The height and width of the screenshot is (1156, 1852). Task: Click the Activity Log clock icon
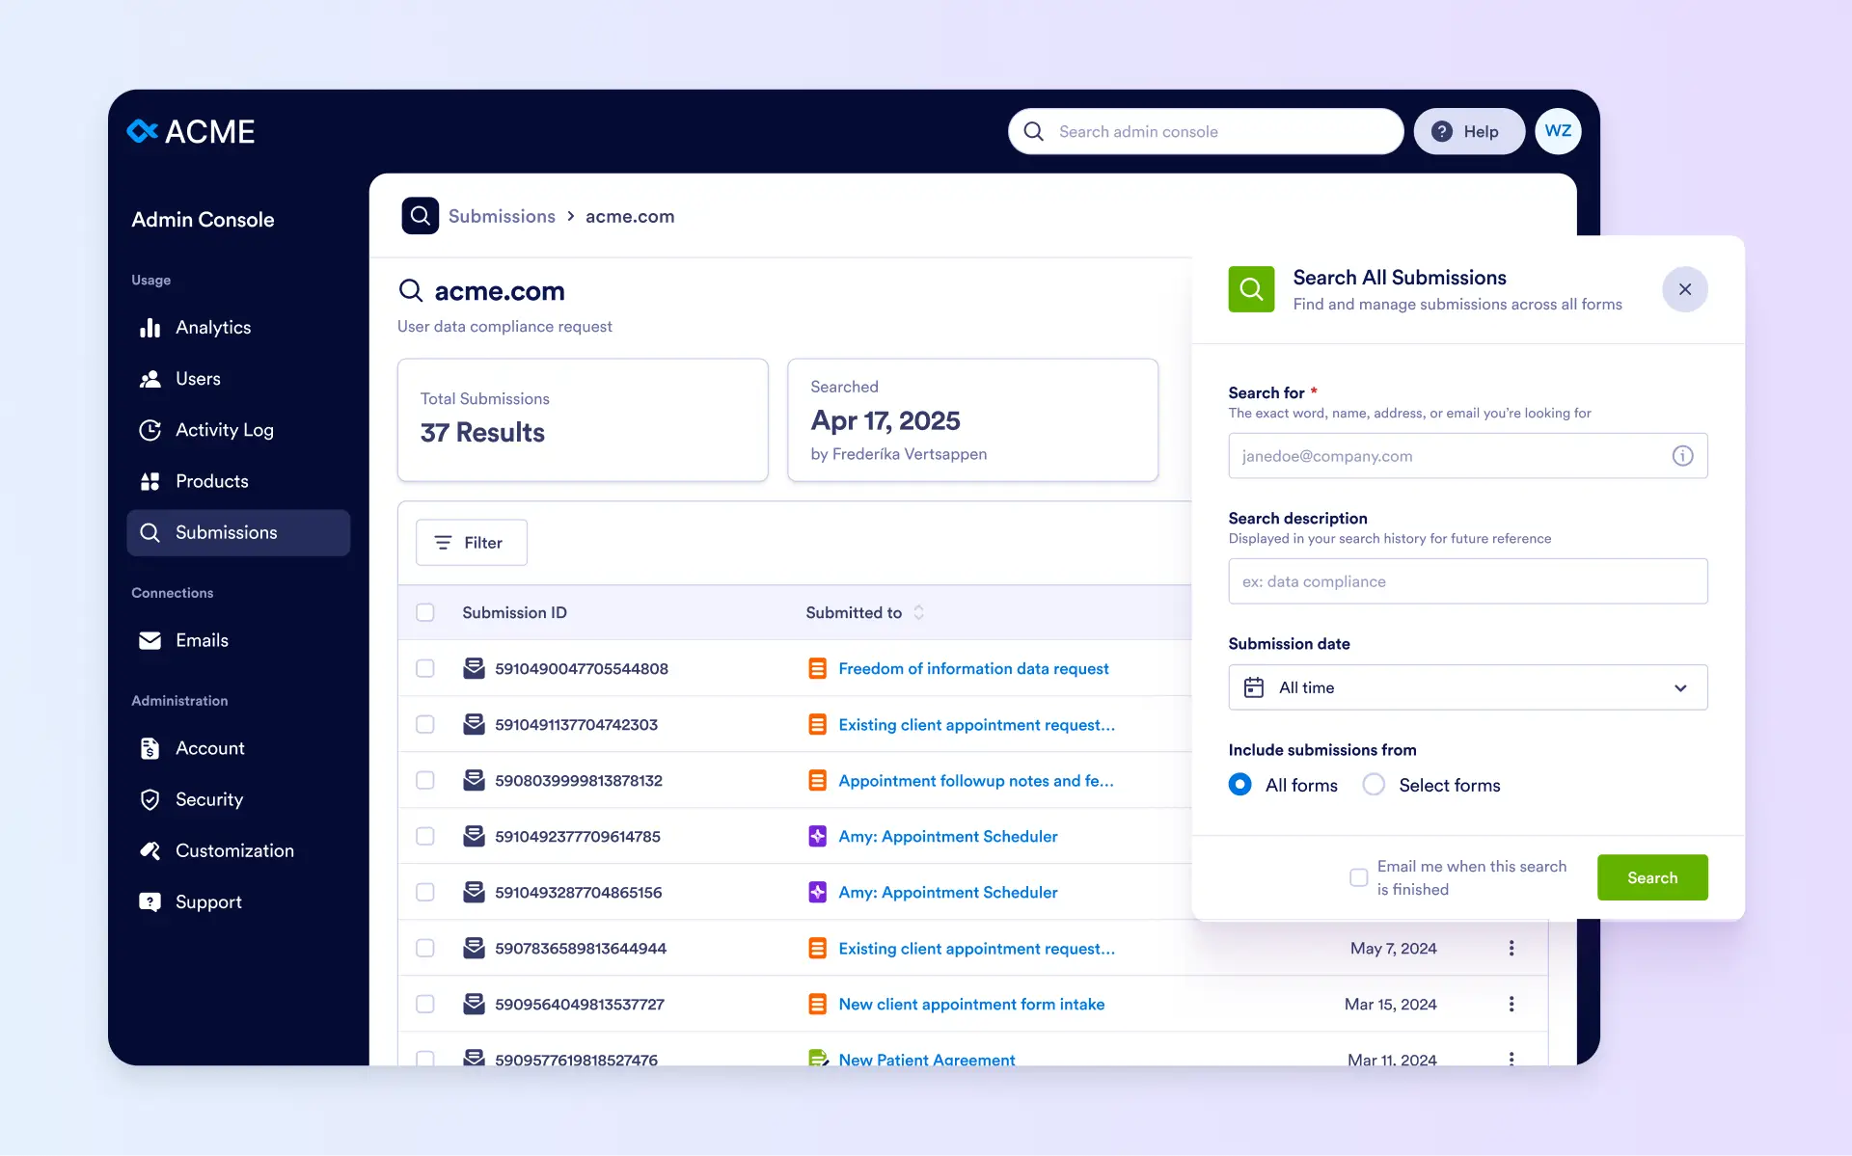[150, 430]
